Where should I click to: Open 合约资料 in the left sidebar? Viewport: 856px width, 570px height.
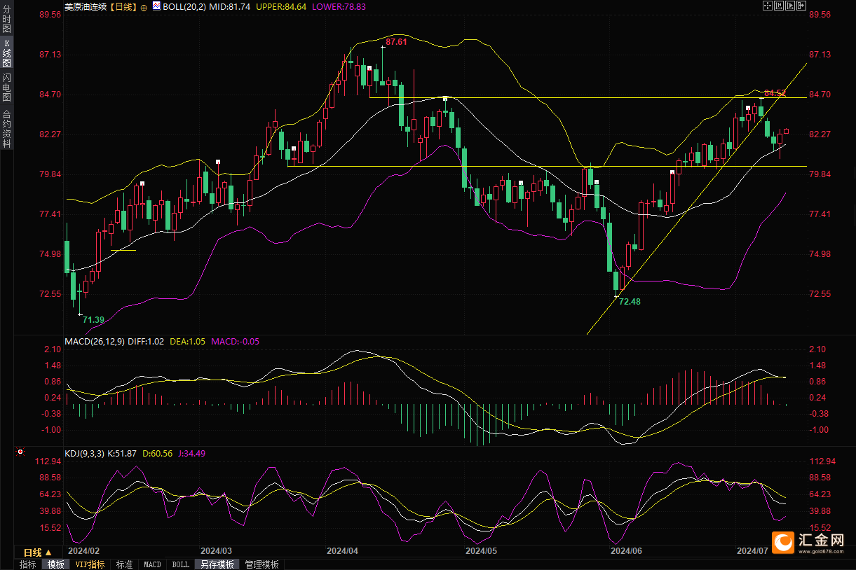(x=6, y=128)
